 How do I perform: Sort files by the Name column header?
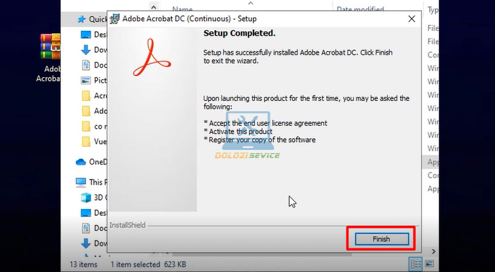[183, 10]
